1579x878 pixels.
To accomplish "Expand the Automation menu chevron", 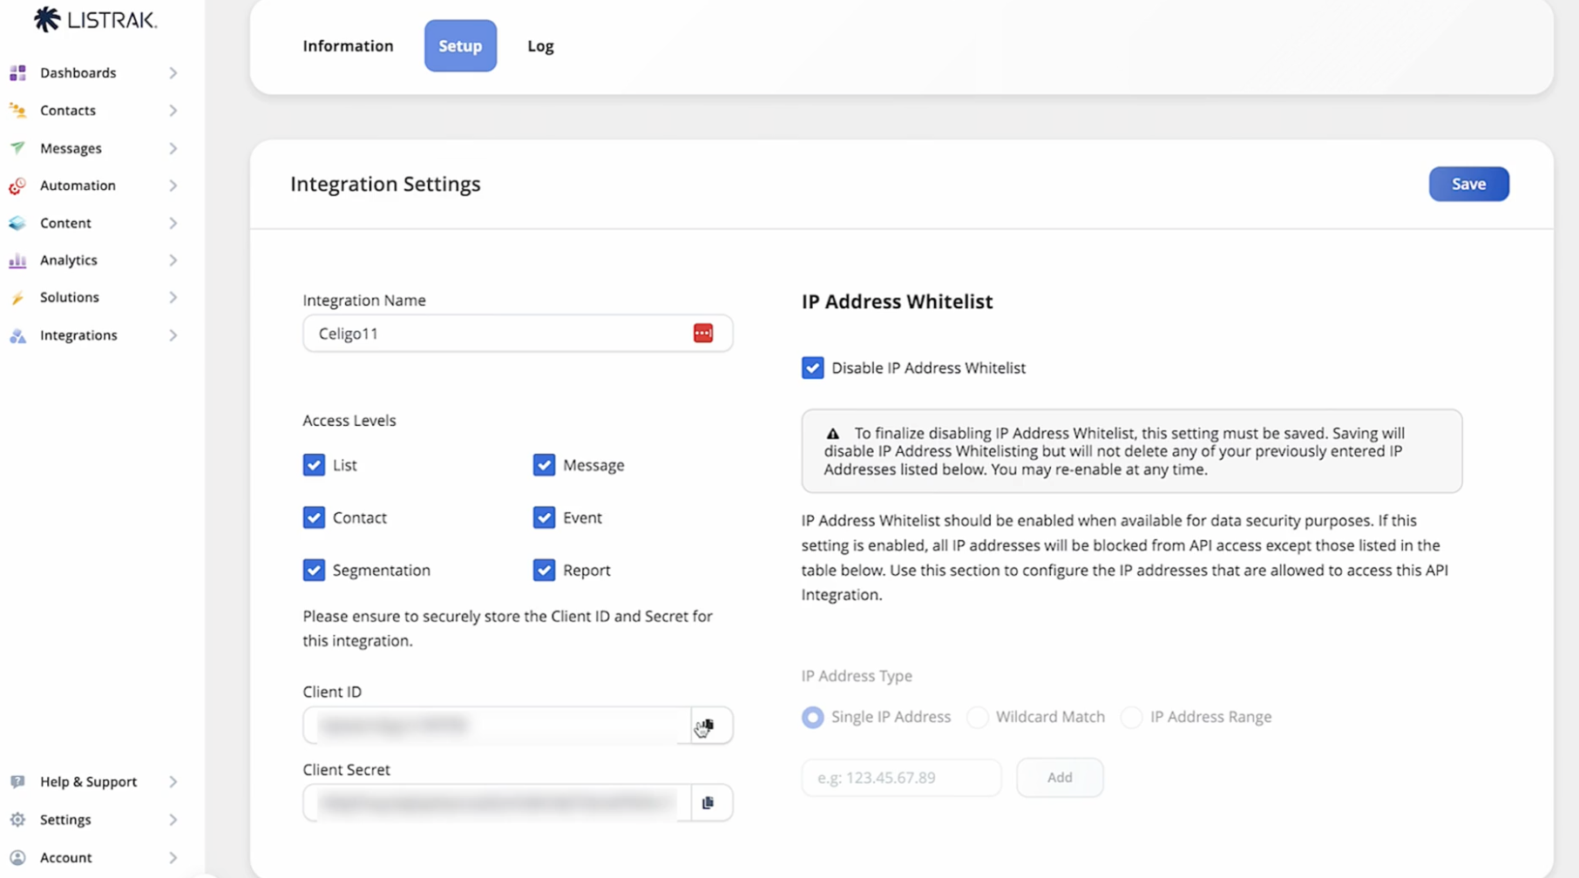I will 173,186.
